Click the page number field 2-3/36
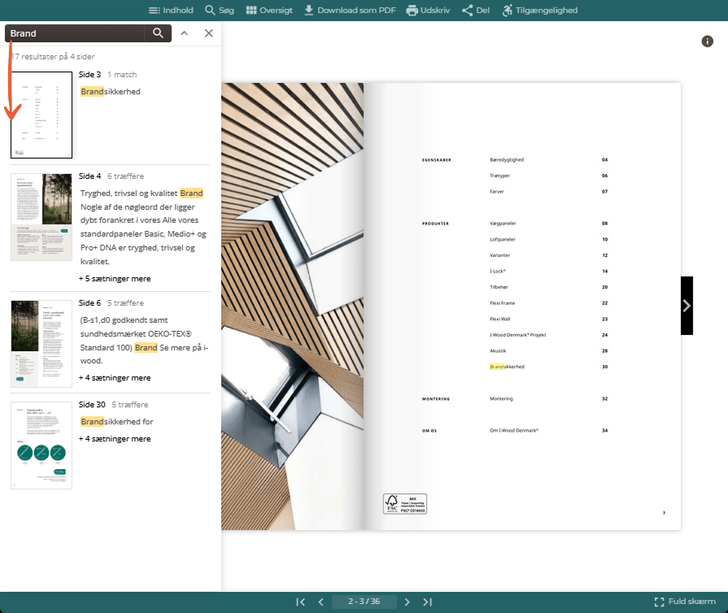Image resolution: width=728 pixels, height=613 pixels. tap(364, 602)
